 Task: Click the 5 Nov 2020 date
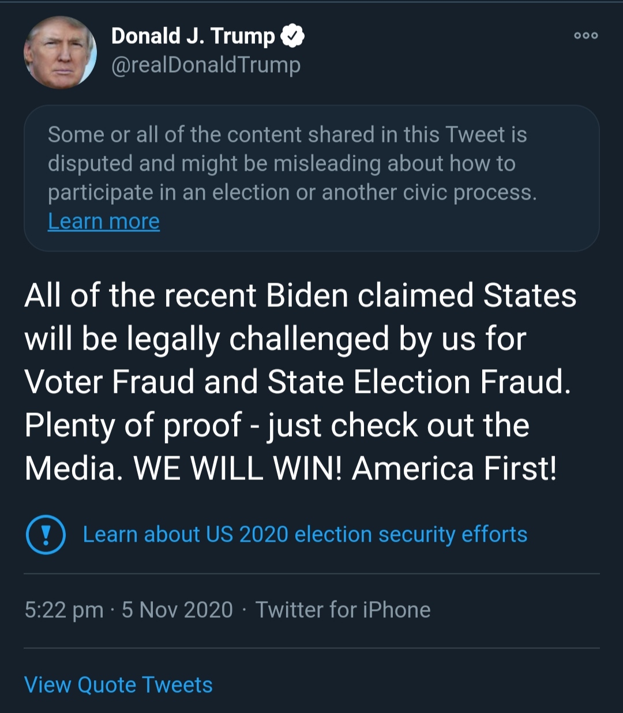(177, 610)
